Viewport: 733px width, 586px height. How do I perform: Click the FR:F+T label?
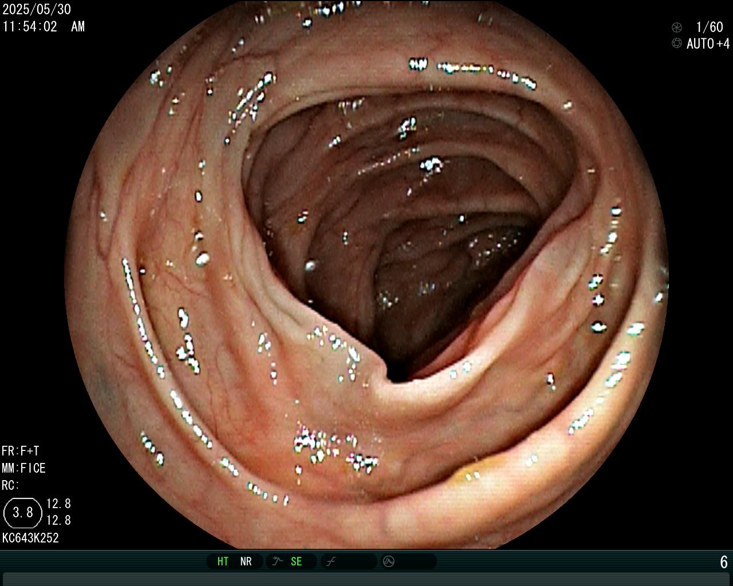21,451
